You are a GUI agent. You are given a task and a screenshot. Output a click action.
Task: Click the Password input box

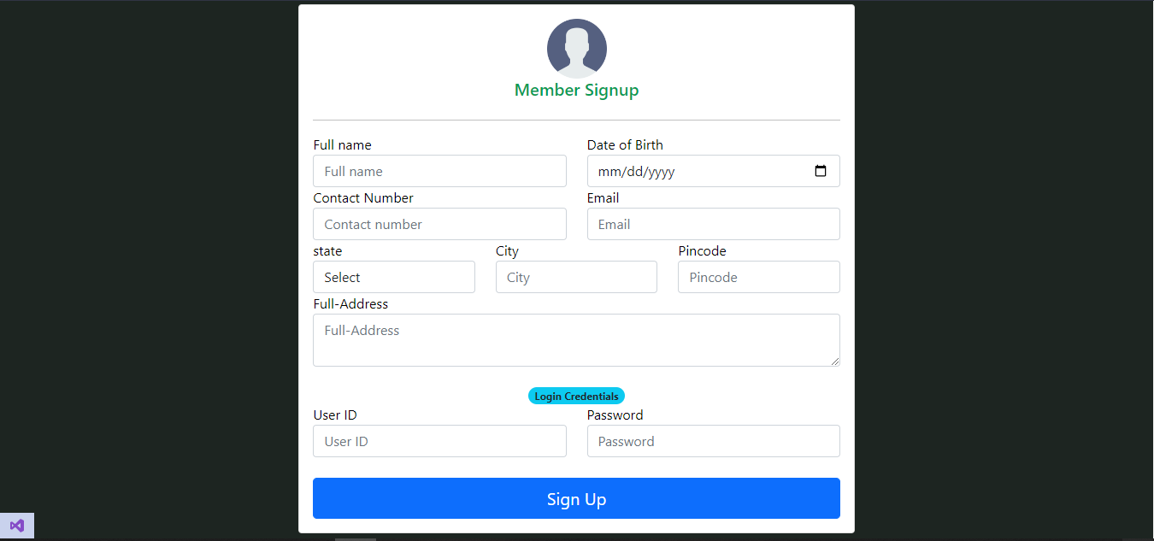pyautogui.click(x=713, y=441)
